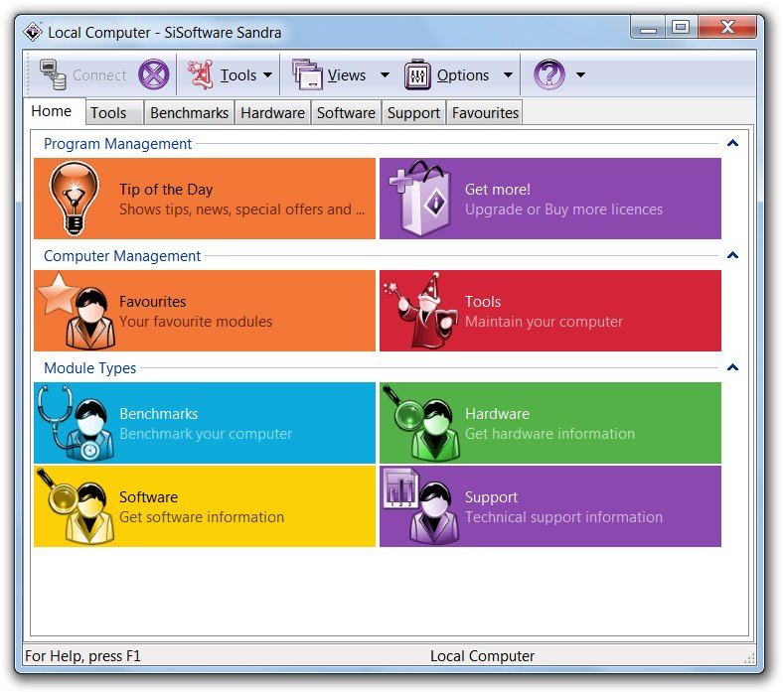This screenshot has width=783, height=692.
Task: Open the Options dropdown arrow
Action: pos(508,75)
